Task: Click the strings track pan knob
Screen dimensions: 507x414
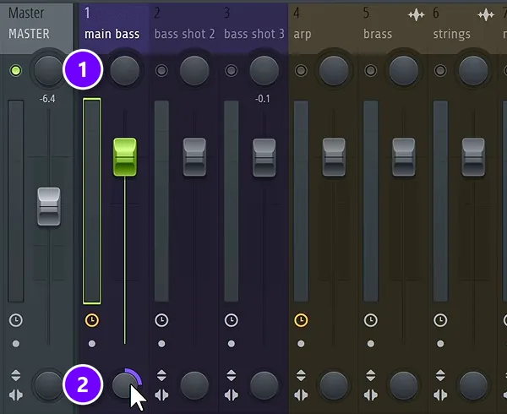Action: (473, 70)
